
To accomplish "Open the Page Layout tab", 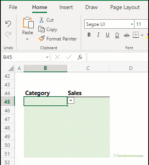I will (x=125, y=7).
